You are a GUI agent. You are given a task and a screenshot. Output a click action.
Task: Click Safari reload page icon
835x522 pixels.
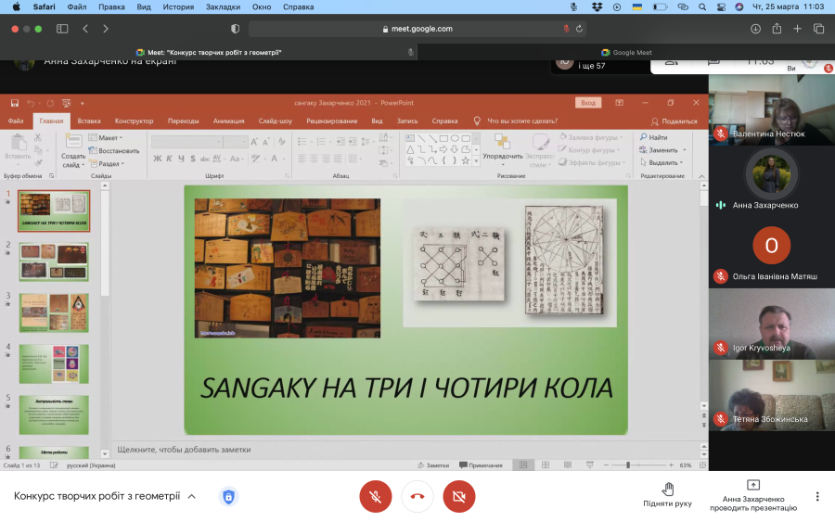(x=579, y=29)
